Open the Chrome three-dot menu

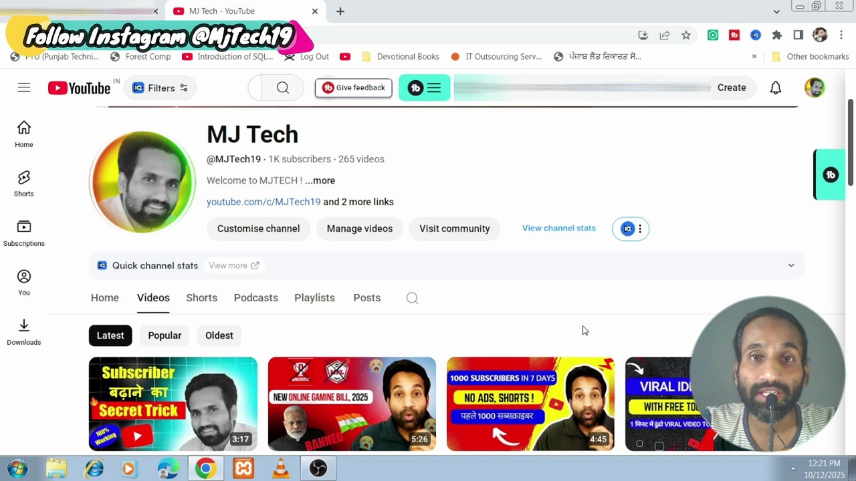[x=841, y=35]
